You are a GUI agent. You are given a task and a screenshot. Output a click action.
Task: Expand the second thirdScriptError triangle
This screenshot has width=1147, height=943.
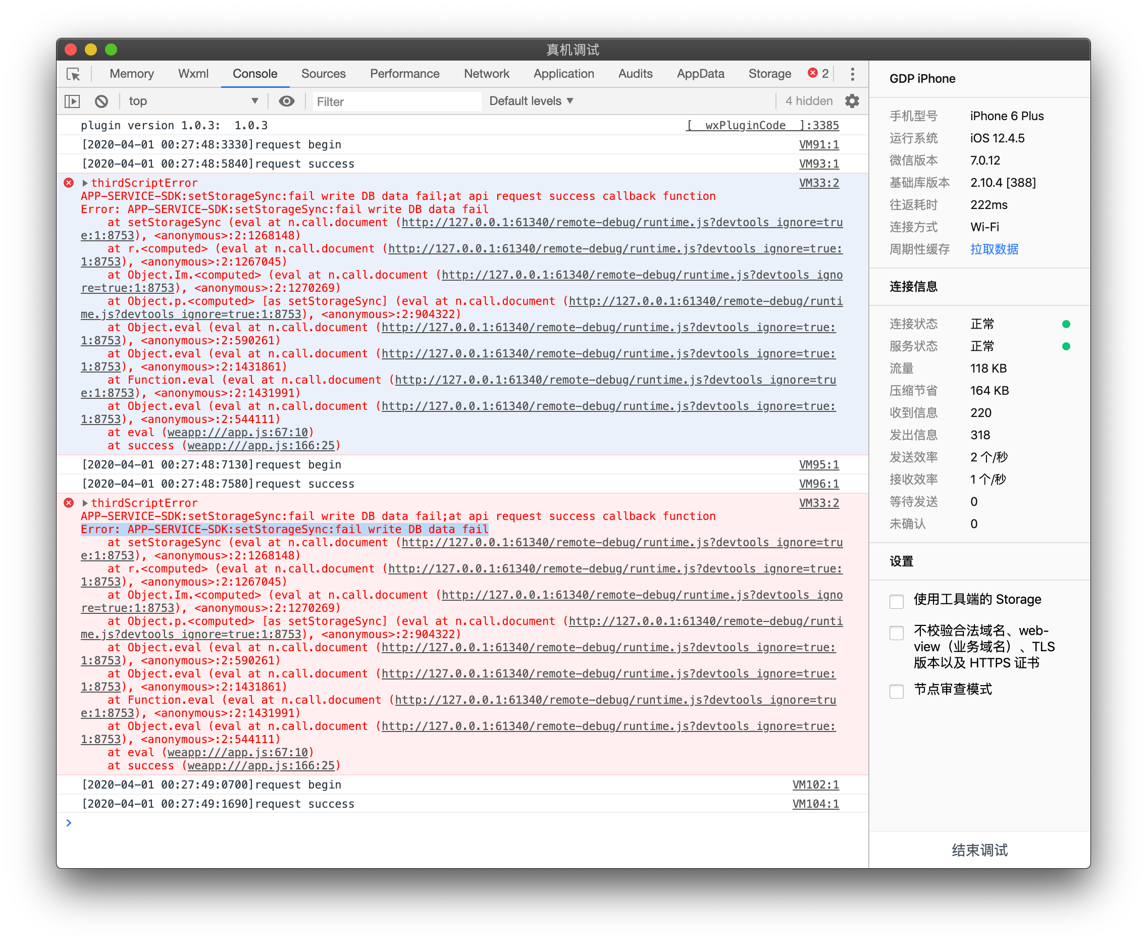85,503
